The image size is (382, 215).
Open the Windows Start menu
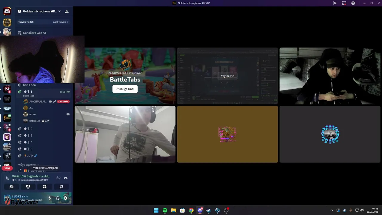[x=156, y=210]
